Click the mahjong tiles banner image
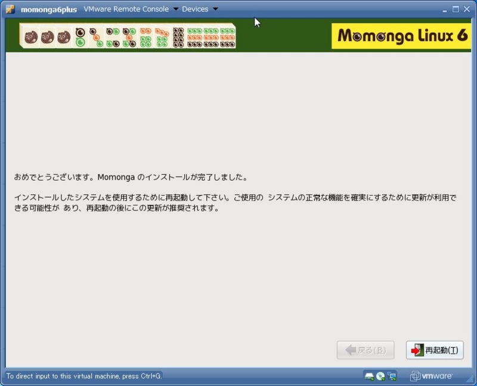Screen dimensions: 477x386 [128, 36]
